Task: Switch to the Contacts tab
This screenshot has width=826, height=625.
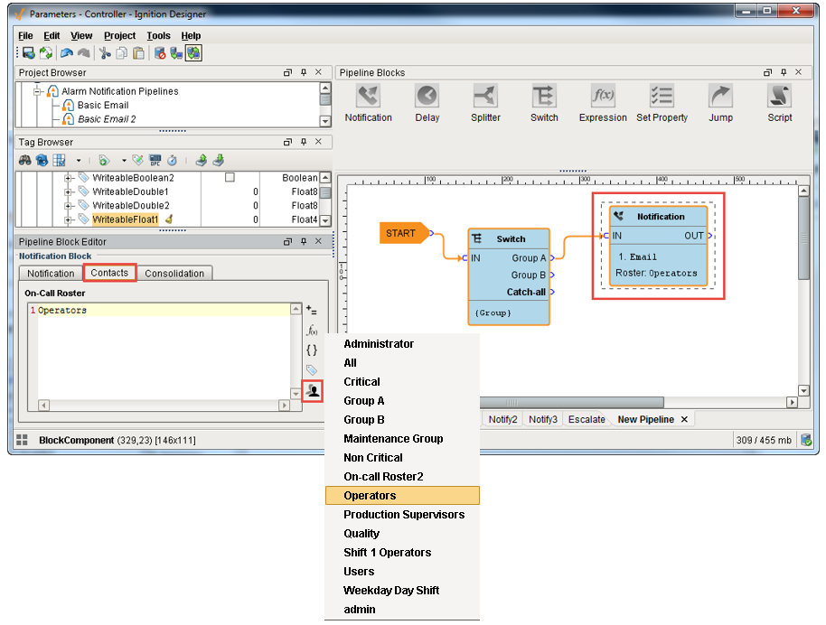Action: [x=109, y=273]
